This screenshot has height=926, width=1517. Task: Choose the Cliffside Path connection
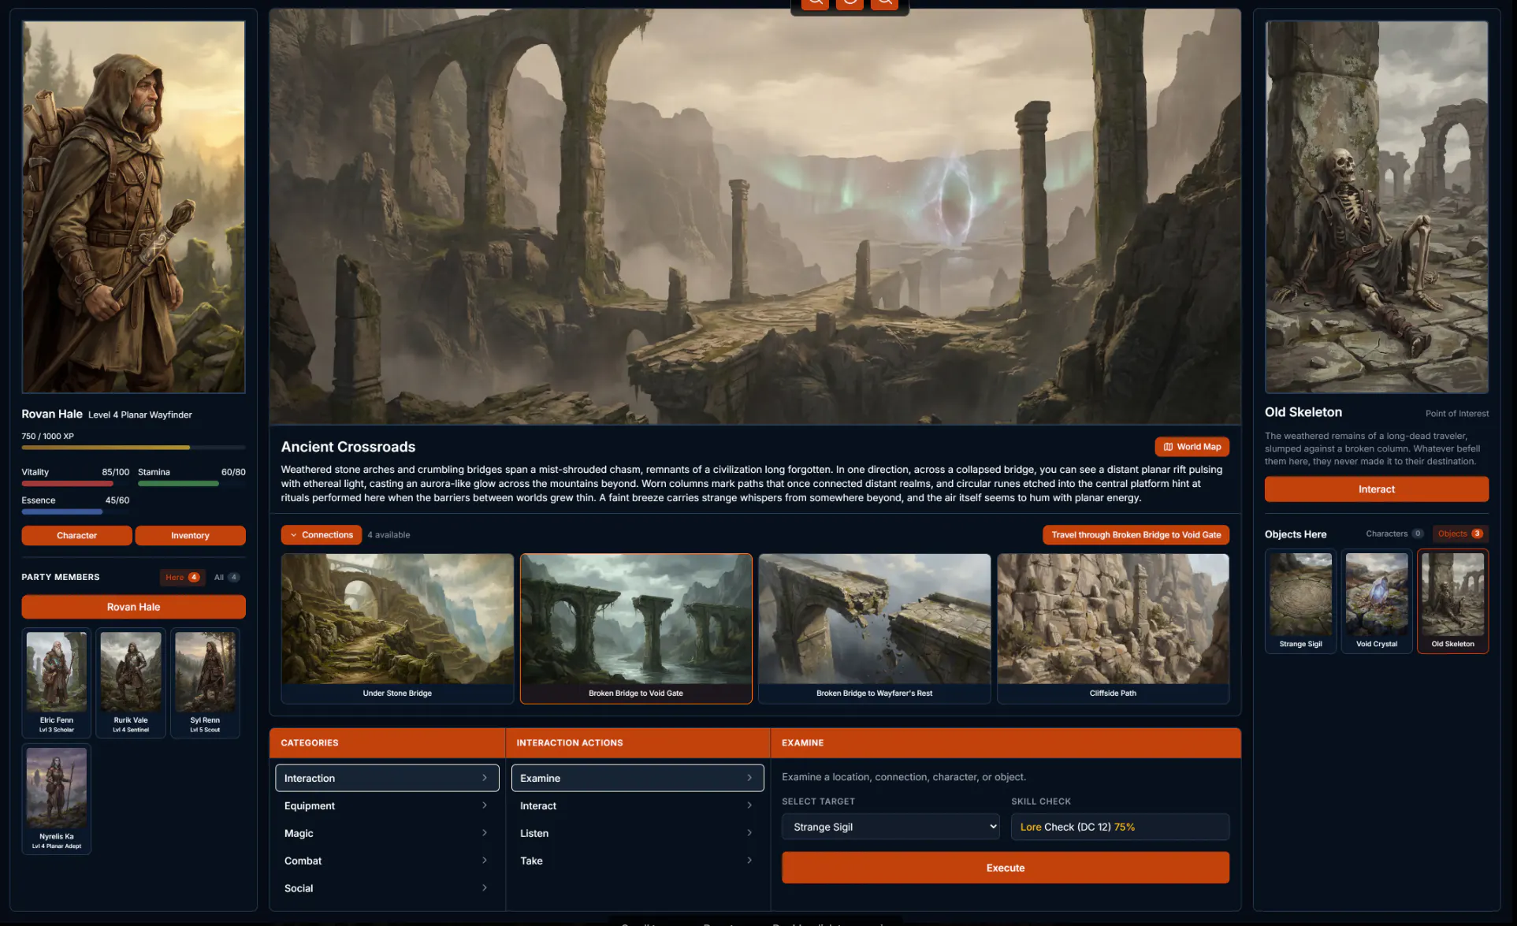tap(1113, 628)
